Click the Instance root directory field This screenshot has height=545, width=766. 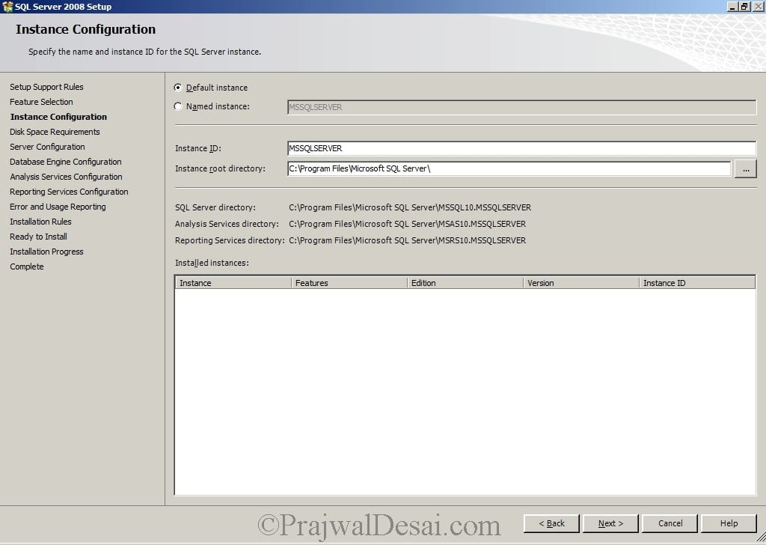[x=509, y=168]
